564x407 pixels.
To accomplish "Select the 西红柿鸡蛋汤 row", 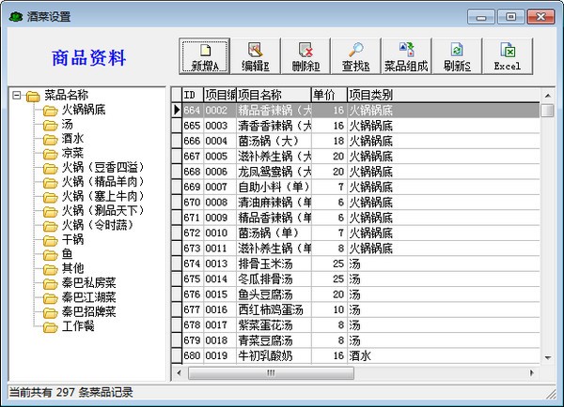I will 361,309.
